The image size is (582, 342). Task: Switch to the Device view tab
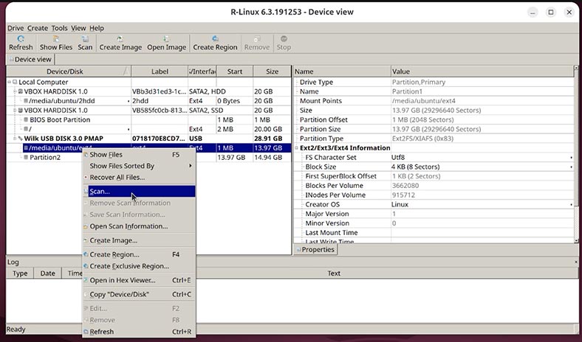[30, 59]
